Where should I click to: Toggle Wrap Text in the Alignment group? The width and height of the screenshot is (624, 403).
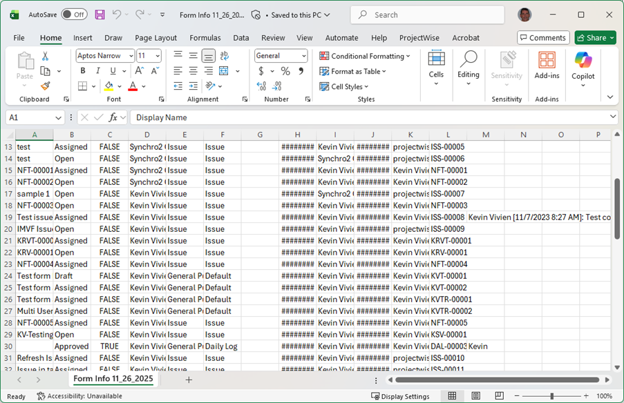click(223, 56)
